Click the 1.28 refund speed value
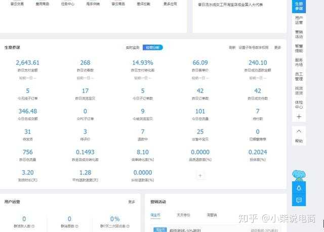This screenshot has height=232, width=324. 85,172
